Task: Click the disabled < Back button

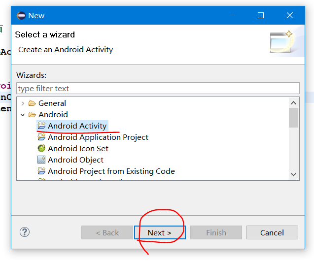Action: pyautogui.click(x=107, y=232)
